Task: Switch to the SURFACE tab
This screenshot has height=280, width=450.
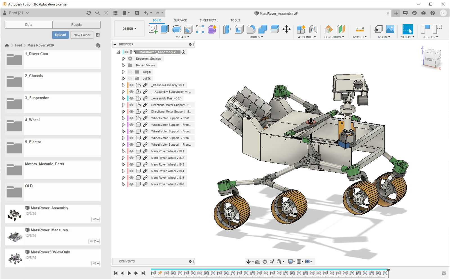Action: click(x=180, y=20)
